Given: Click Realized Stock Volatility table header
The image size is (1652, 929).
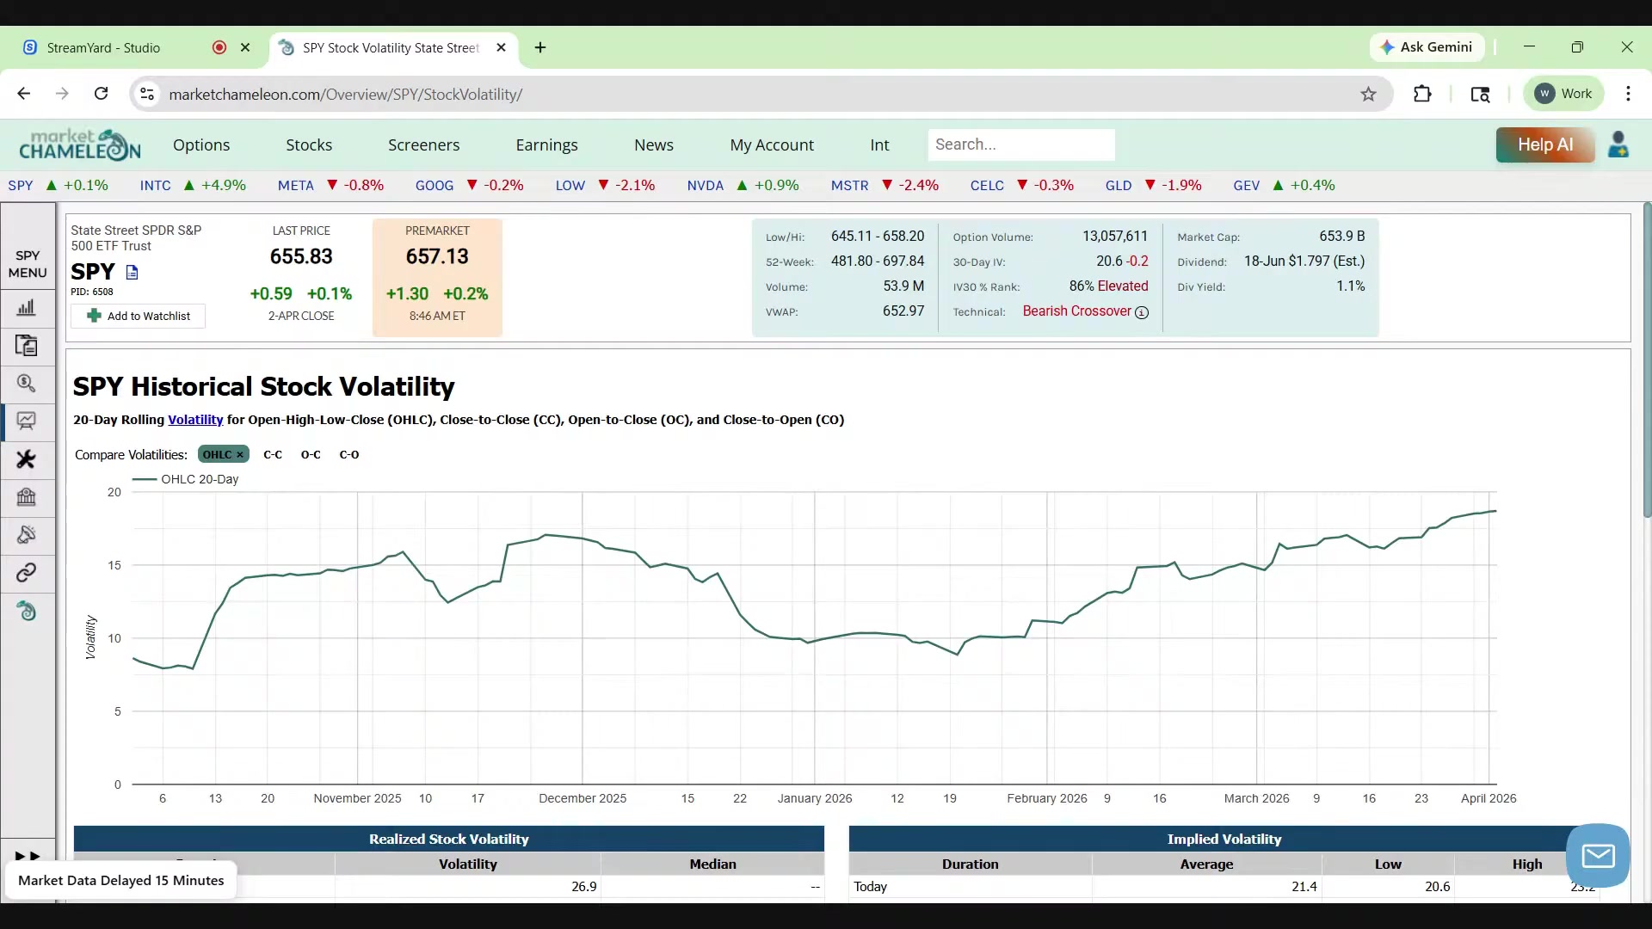Looking at the screenshot, I should pos(448,839).
